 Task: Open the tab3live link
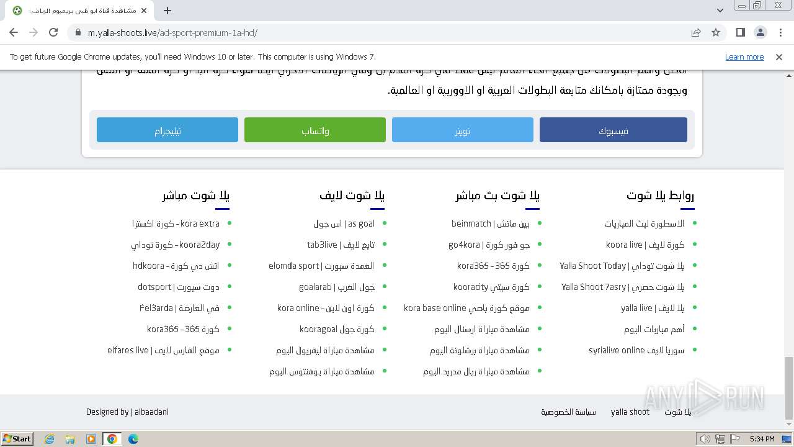[x=341, y=245]
